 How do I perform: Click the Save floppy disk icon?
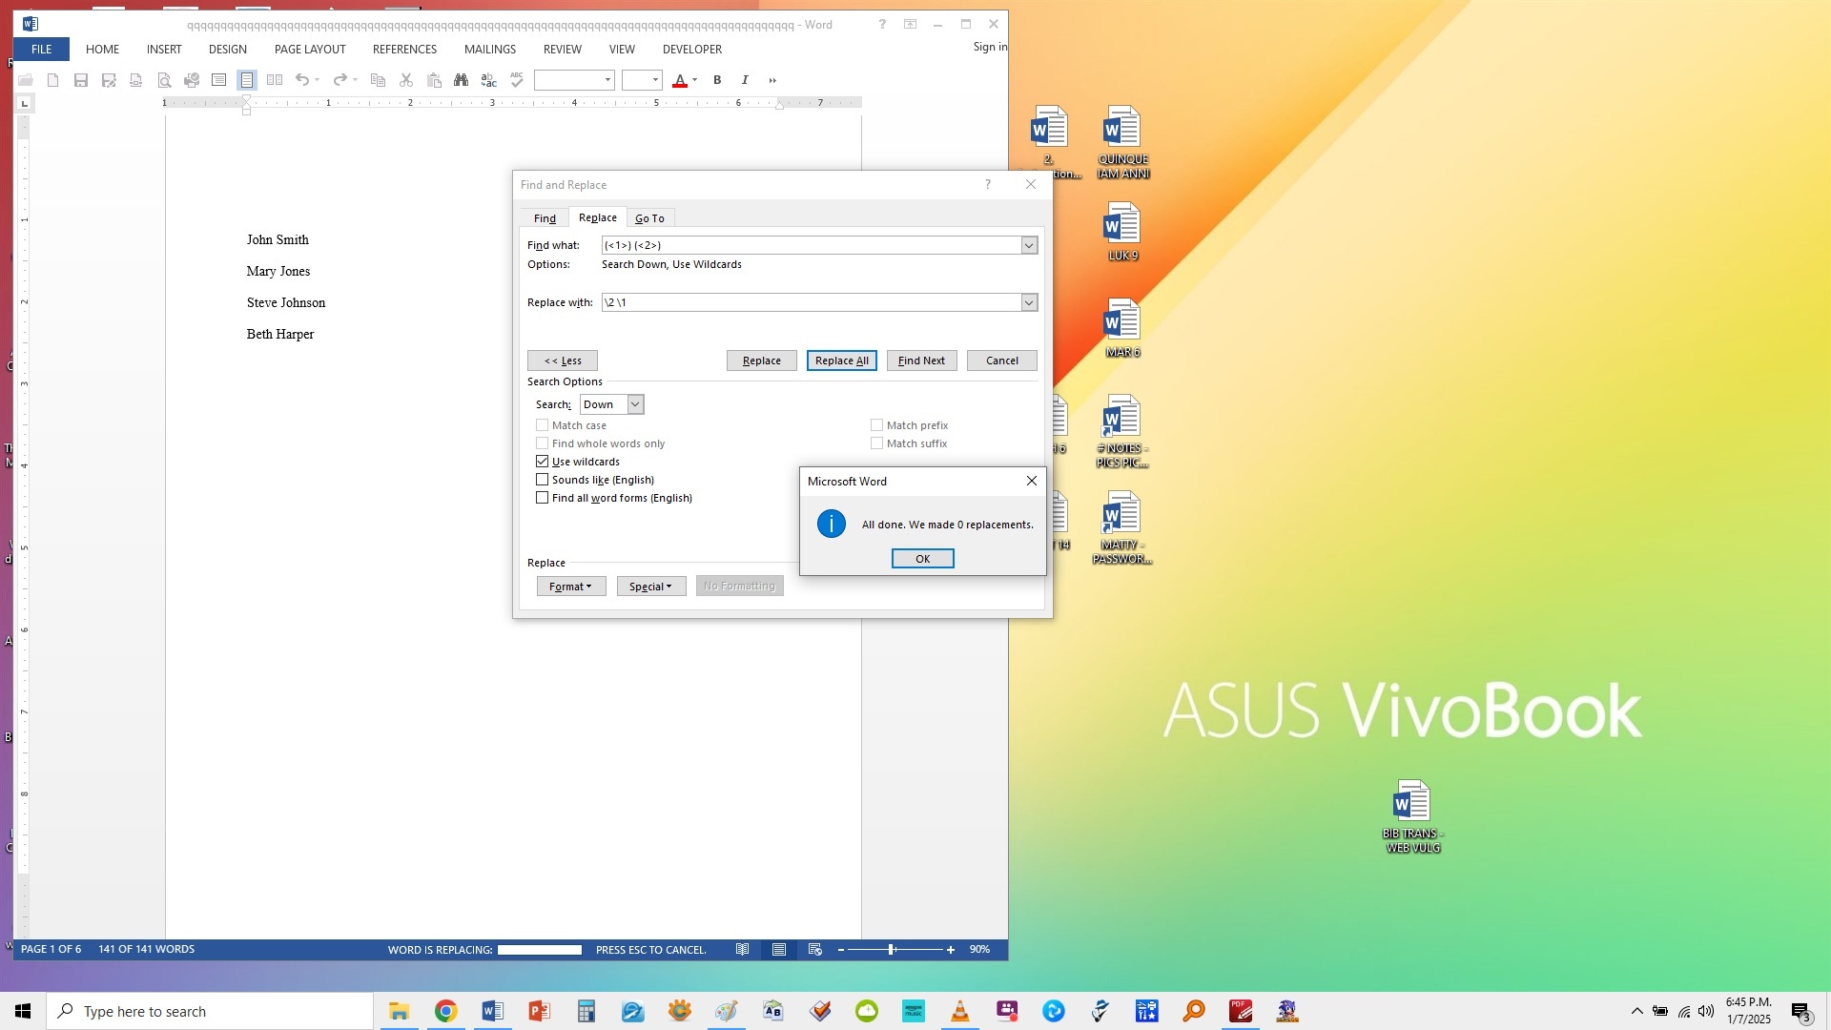tap(81, 80)
